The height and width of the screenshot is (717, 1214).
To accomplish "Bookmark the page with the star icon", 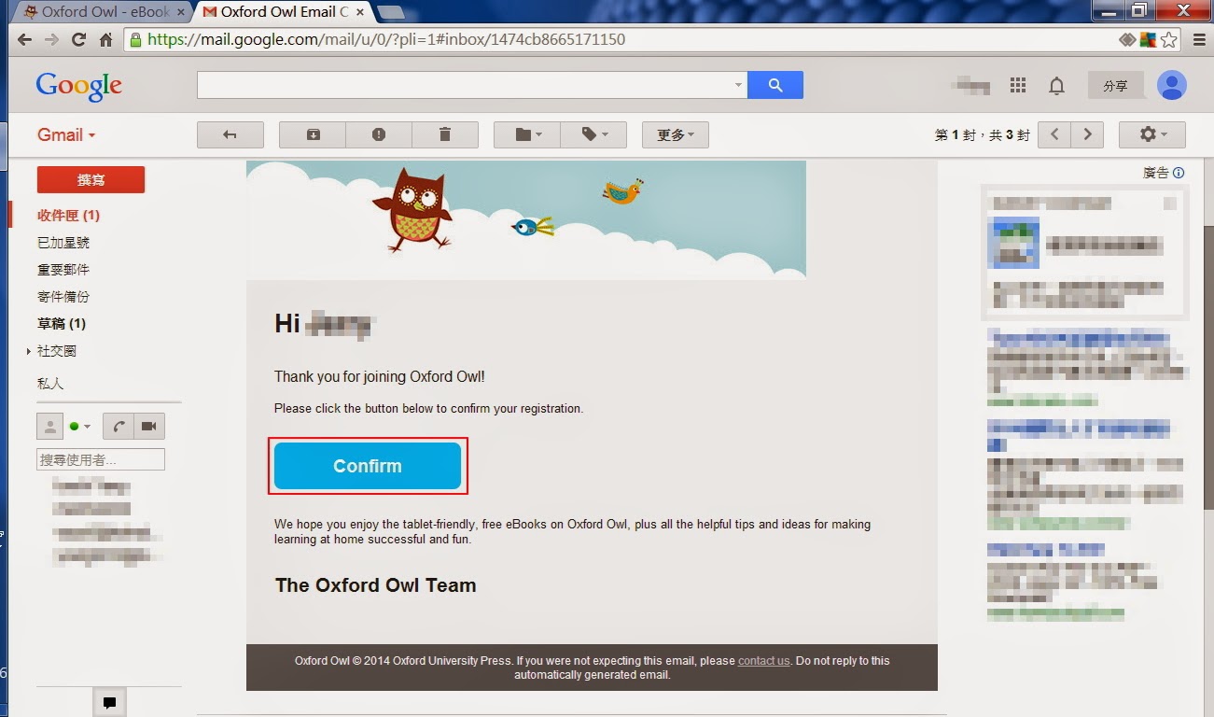I will pos(1169,40).
